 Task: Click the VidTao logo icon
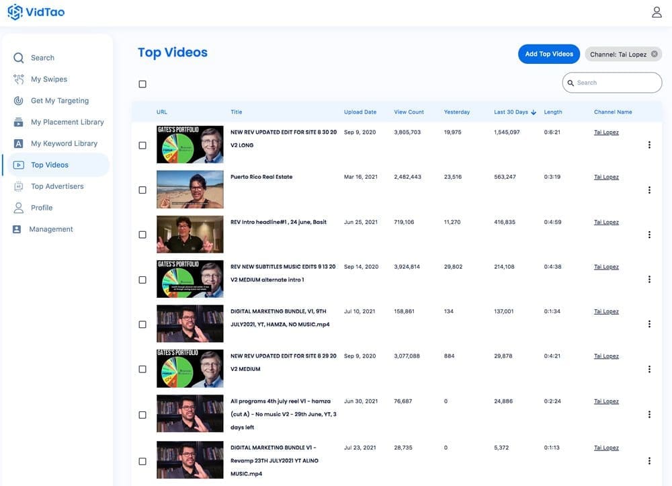15,12
